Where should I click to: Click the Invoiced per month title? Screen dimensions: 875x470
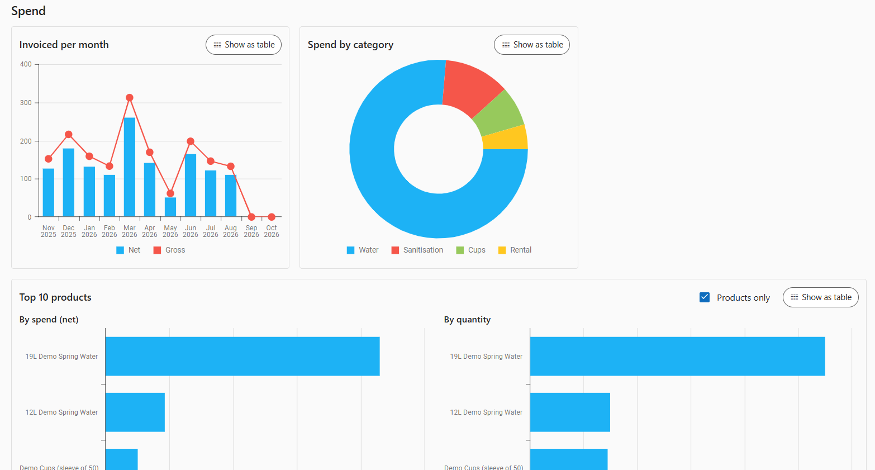coord(64,45)
